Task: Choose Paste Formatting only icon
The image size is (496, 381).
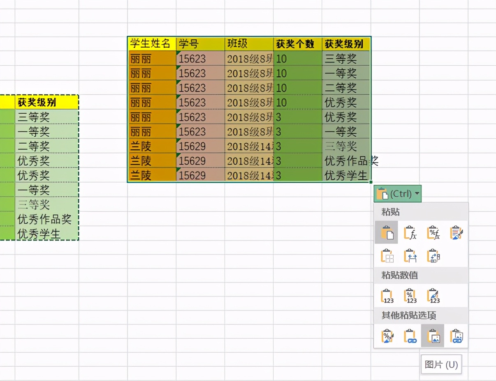Action: [x=387, y=335]
